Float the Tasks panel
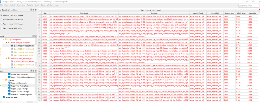The image size is (260, 103). click(x=33, y=71)
